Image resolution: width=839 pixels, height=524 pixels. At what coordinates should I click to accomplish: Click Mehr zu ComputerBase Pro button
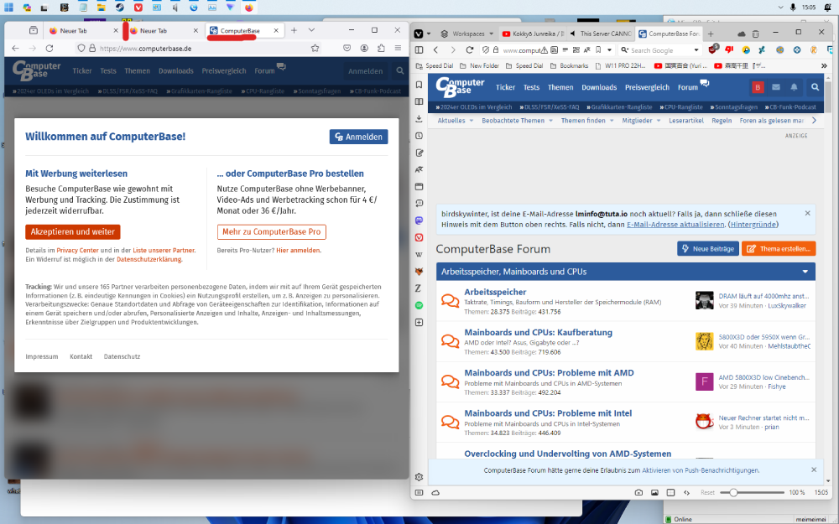coord(271,231)
